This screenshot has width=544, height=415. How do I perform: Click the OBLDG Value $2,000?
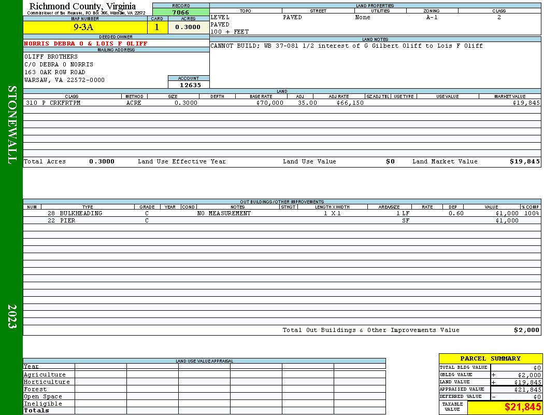pos(529,375)
